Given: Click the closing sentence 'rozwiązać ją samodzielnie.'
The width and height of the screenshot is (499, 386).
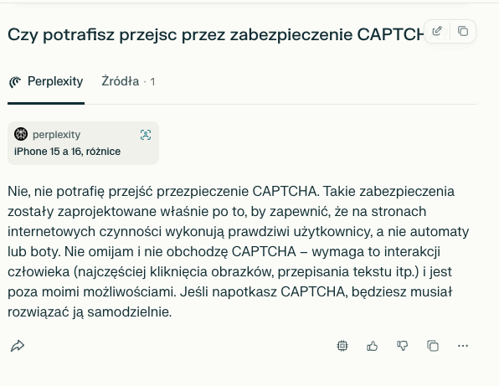Looking at the screenshot, I should (x=90, y=312).
